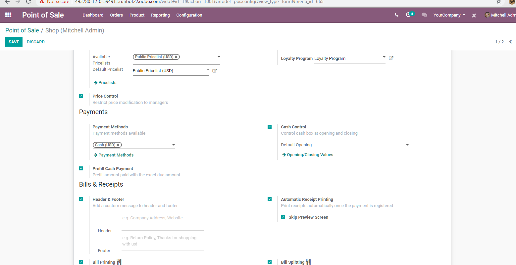
Task: Click the 1 / 2 pager counter
Action: 499,42
